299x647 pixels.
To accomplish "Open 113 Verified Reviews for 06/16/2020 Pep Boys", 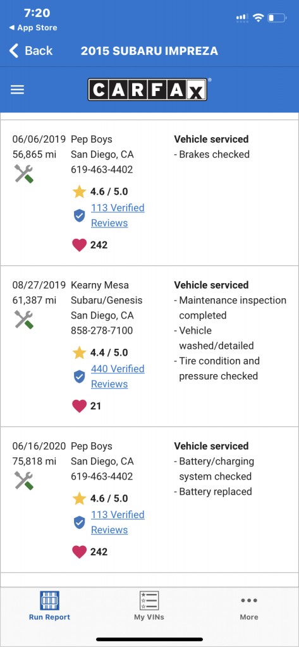I will pyautogui.click(x=118, y=523).
